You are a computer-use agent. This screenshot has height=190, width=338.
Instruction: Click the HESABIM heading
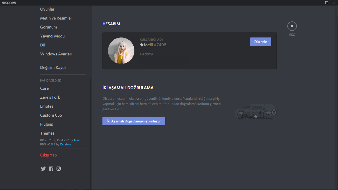(111, 24)
